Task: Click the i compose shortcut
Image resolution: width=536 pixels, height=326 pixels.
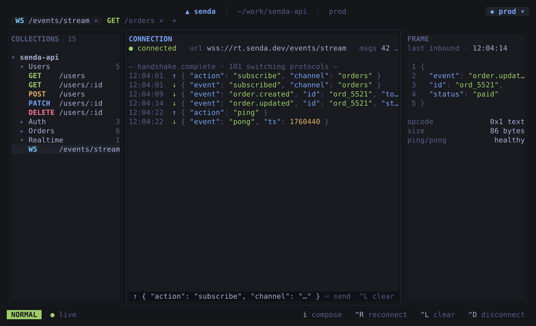Action: 322,315
